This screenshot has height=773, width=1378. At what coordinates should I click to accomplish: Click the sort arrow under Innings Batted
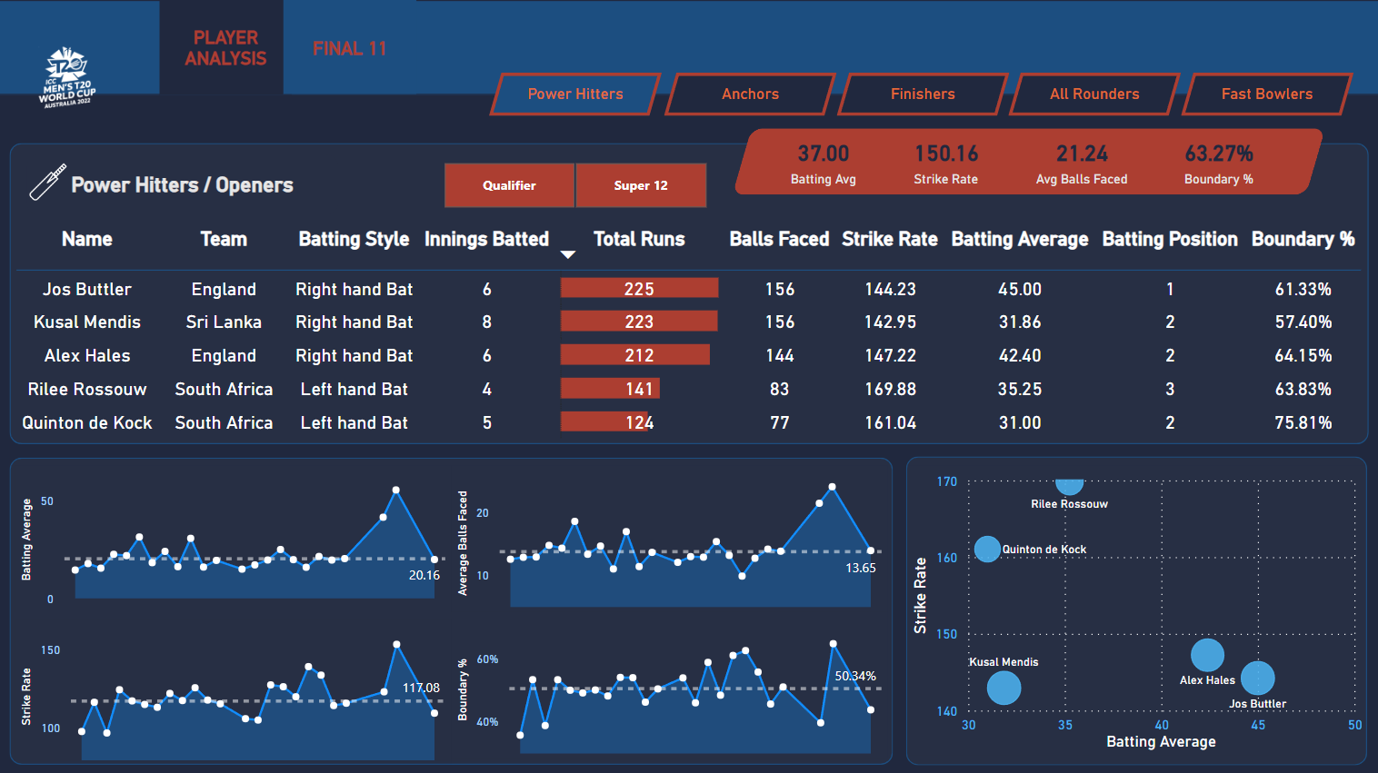(568, 255)
